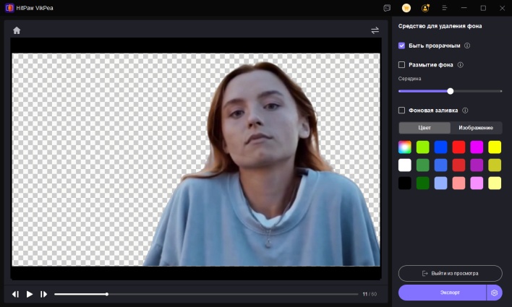Click info icon next to Размытие фона
The height and width of the screenshot is (307, 512).
click(x=461, y=65)
